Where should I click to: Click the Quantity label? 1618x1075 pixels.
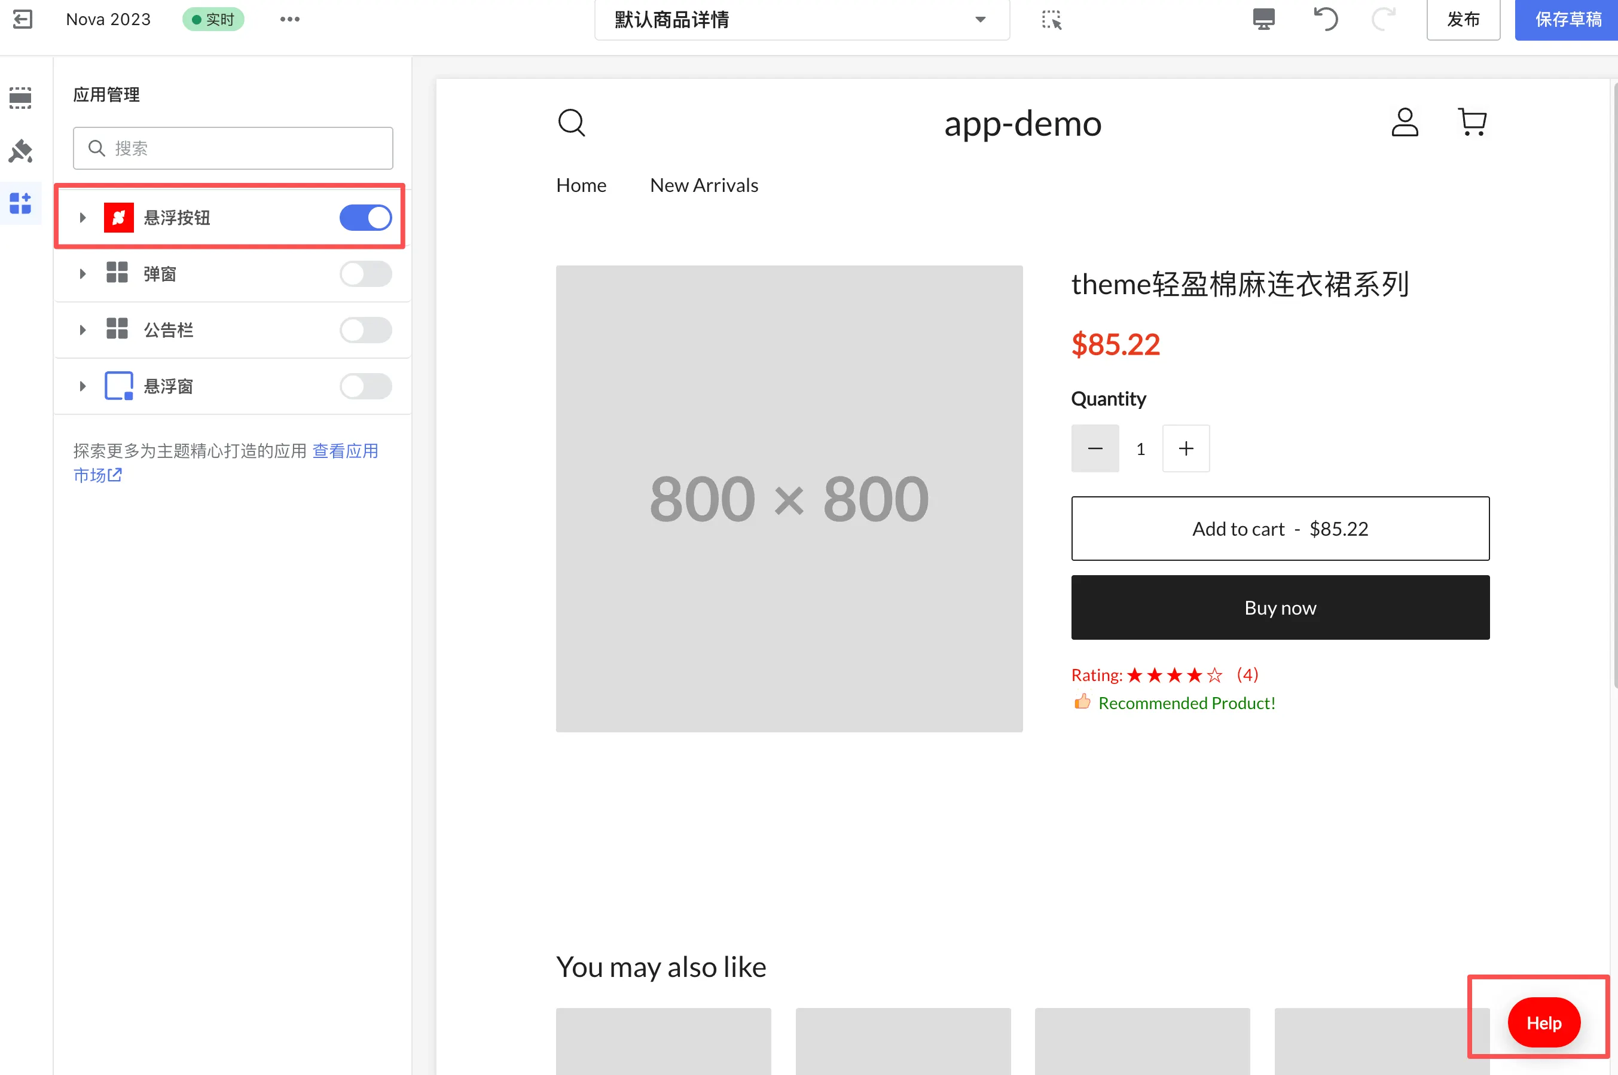click(x=1109, y=399)
